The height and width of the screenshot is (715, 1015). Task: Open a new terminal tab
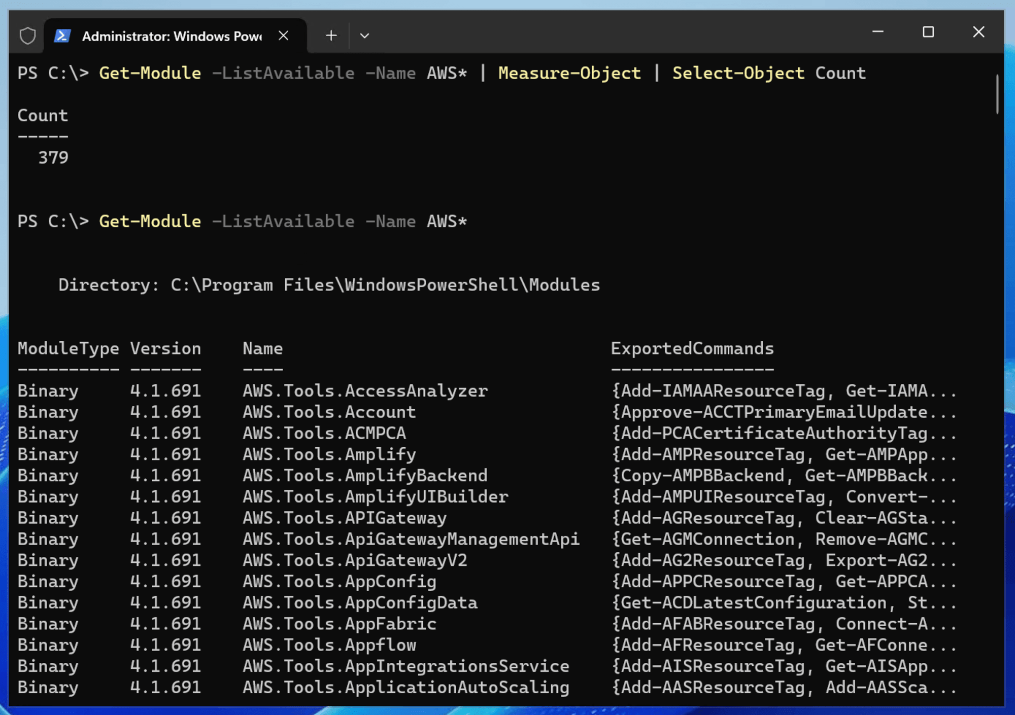(331, 35)
